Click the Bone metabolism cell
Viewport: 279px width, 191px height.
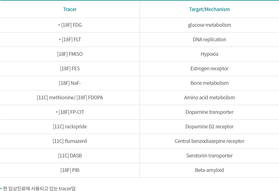(209, 83)
